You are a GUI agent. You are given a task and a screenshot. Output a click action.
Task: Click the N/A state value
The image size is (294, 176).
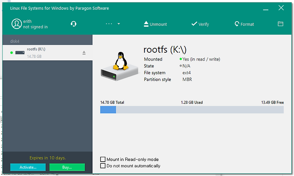coord(186,66)
